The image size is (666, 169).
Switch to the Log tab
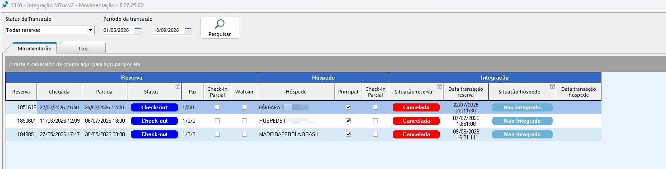(83, 48)
